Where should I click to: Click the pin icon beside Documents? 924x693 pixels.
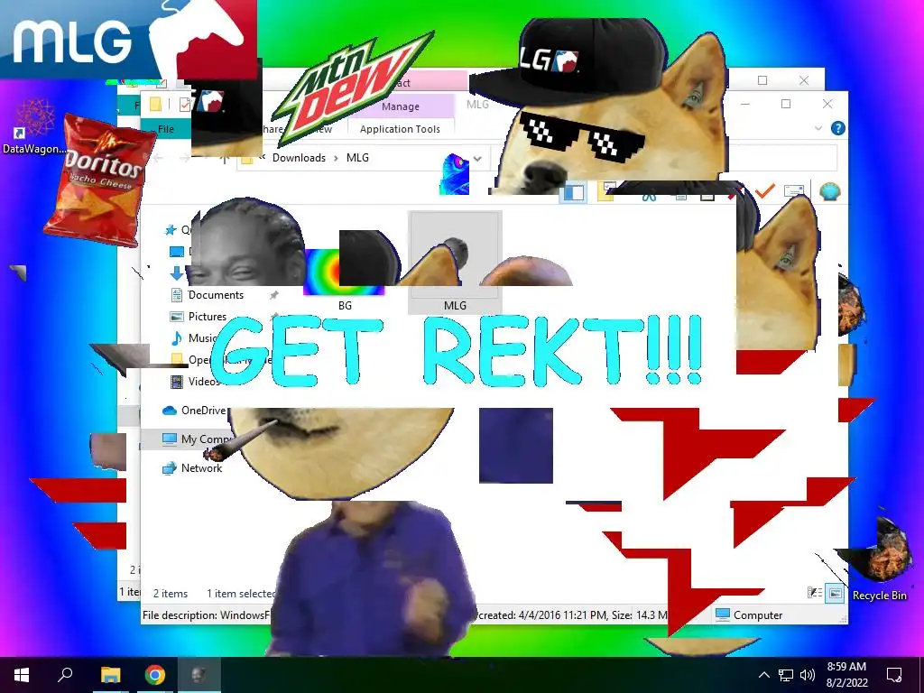(273, 295)
